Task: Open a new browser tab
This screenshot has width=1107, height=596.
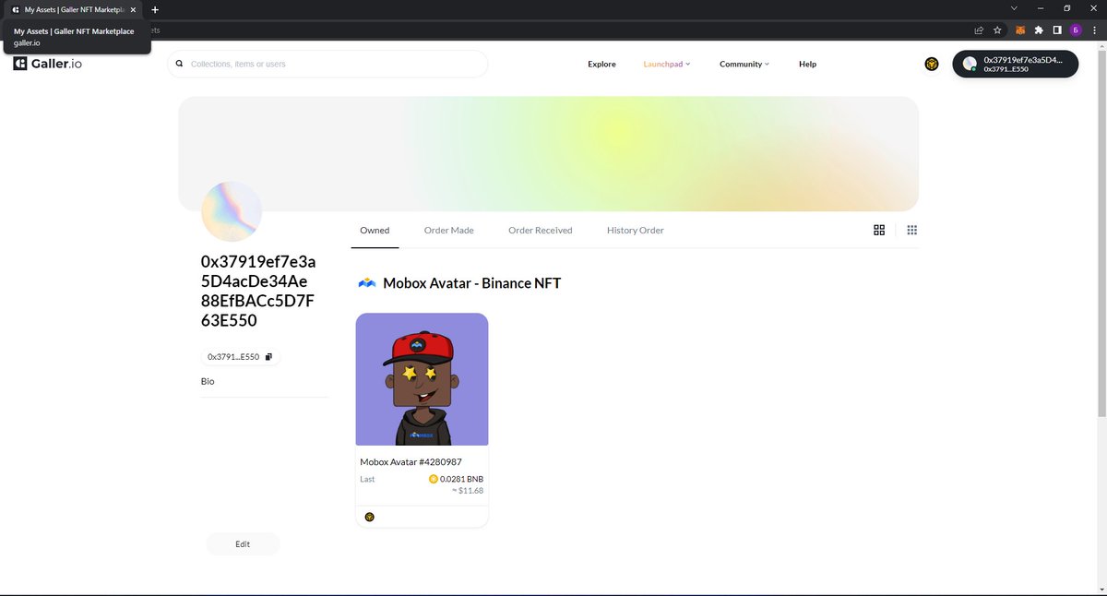Action: (x=154, y=8)
